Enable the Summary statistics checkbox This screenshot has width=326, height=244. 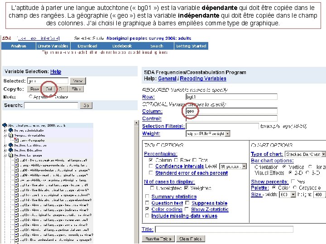click(x=147, y=196)
